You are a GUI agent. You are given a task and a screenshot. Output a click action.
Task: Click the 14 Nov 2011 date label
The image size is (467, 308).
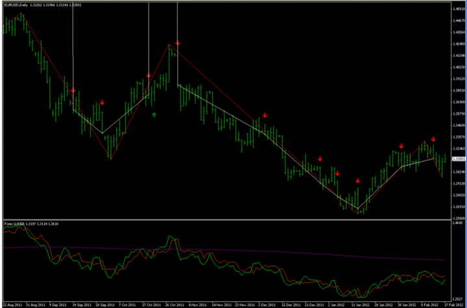221,305
